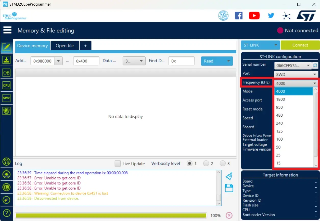Open the Port SWD dropdown
The image size is (320, 221).
coord(296,74)
